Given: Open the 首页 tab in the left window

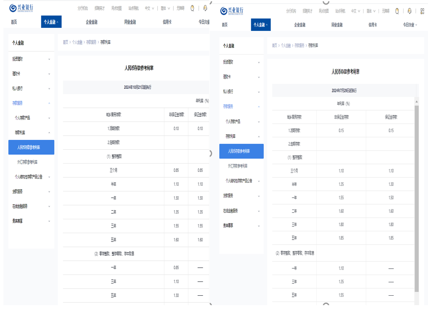Looking at the screenshot, I should pyautogui.click(x=14, y=22).
